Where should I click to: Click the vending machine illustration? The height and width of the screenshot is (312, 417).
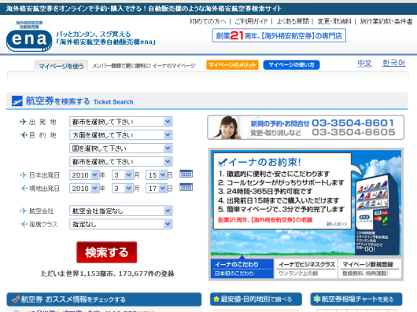[x=377, y=214]
